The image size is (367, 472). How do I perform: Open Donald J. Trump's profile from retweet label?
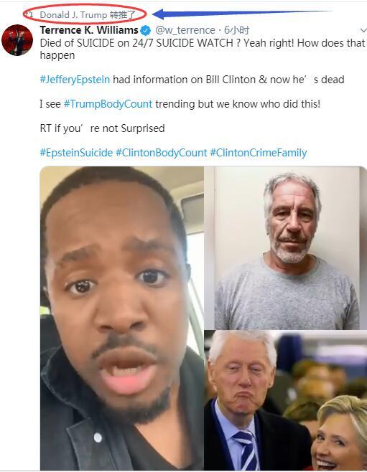coord(73,15)
